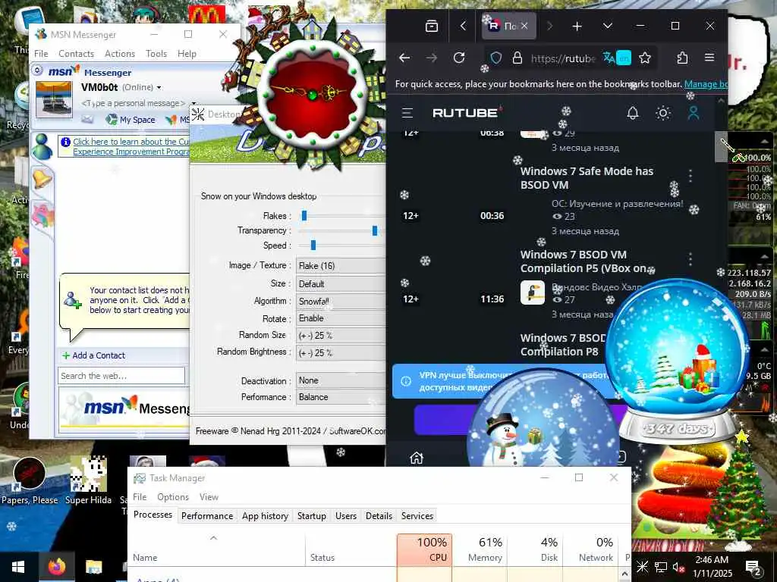Image resolution: width=777 pixels, height=582 pixels.
Task: Open the Actions menu in MSN Messenger
Action: pos(120,54)
